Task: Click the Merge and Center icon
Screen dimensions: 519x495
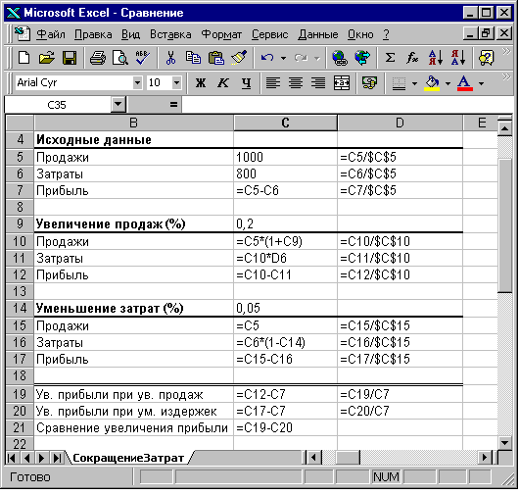Action: point(341,83)
